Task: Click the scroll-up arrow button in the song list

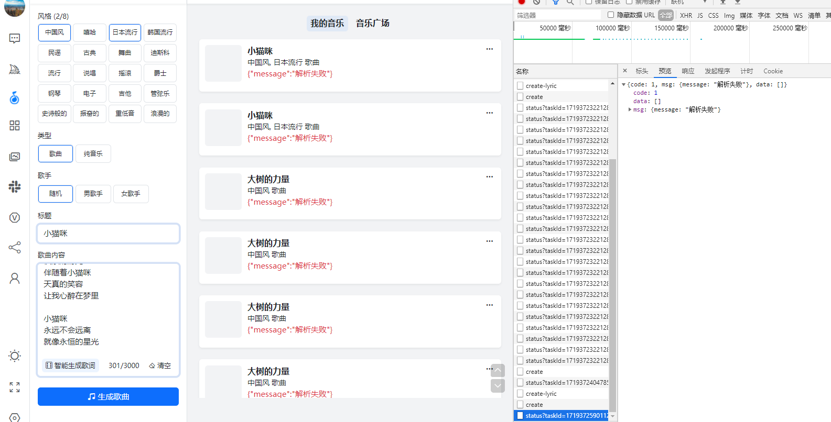Action: coord(498,371)
